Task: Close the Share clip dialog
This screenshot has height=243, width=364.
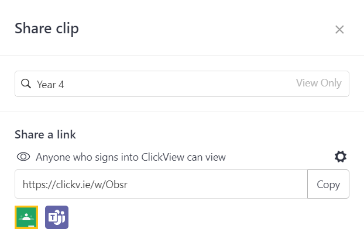Action: coord(339,29)
